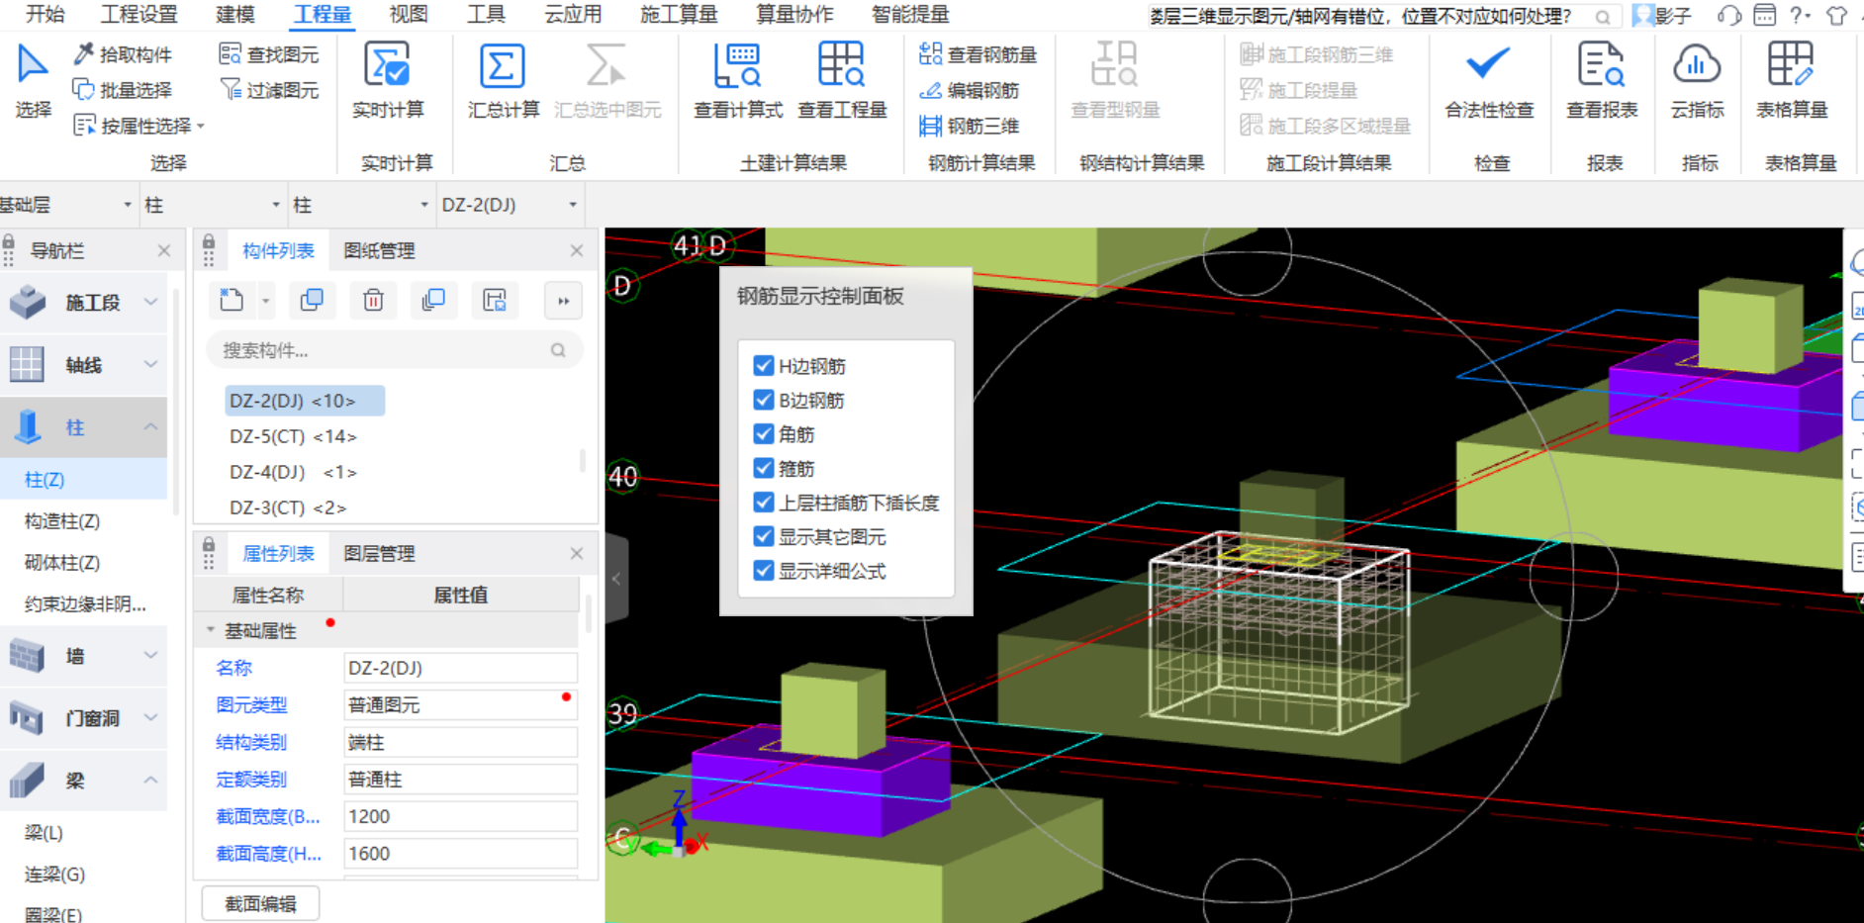
Task: Click the inter-floor copy icon in 构件列表
Action: tap(433, 300)
